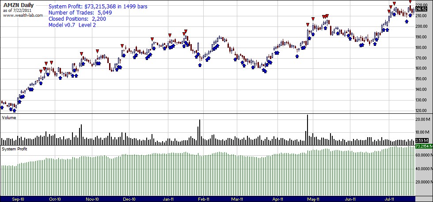Click the blue buy arrow at the mid-March low
The image size is (433, 202).
265,71
